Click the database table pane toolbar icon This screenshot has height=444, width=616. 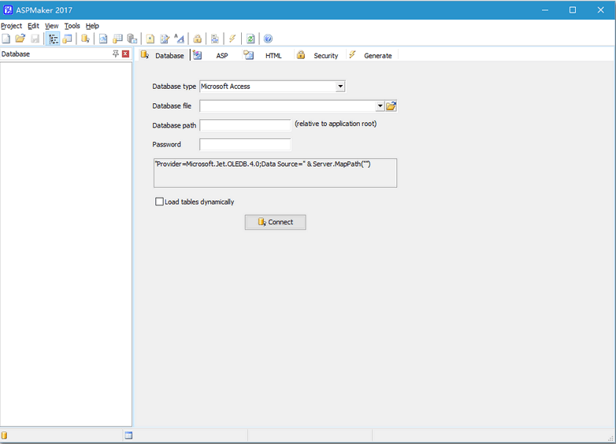pyautogui.click(x=68, y=39)
